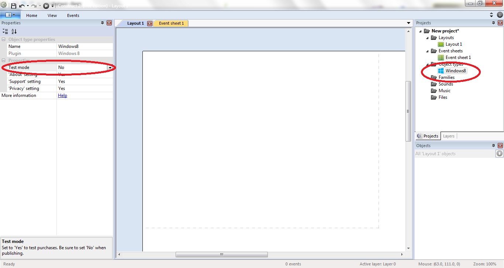The width and height of the screenshot is (504, 268).
Task: Click the up-arrow icon in Objects panel
Action: pos(499,154)
